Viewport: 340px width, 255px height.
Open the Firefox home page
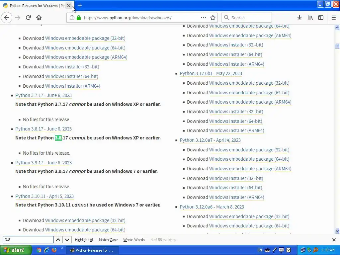point(39,18)
